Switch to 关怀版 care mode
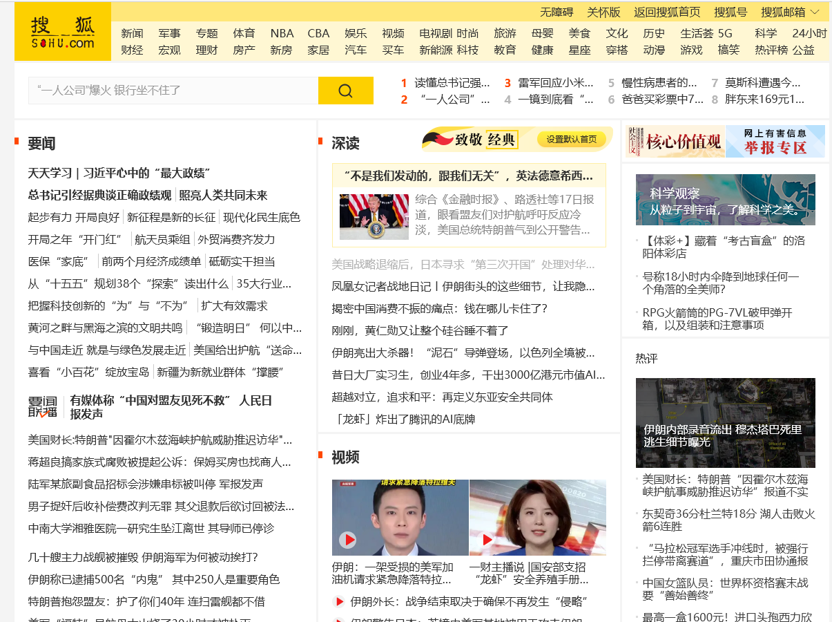Viewport: 832px width, 622px height. click(x=603, y=12)
